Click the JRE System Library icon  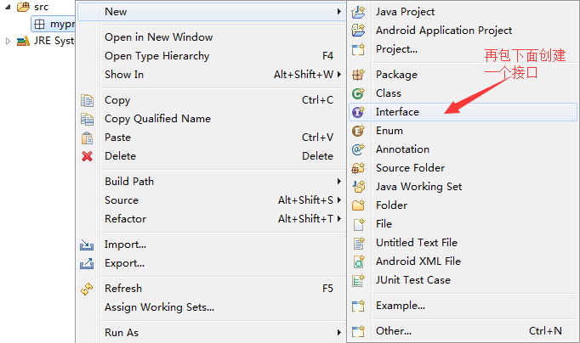point(23,41)
